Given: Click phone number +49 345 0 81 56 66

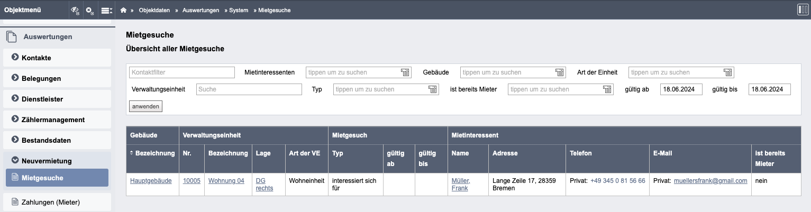Looking at the screenshot, I should coord(618,181).
